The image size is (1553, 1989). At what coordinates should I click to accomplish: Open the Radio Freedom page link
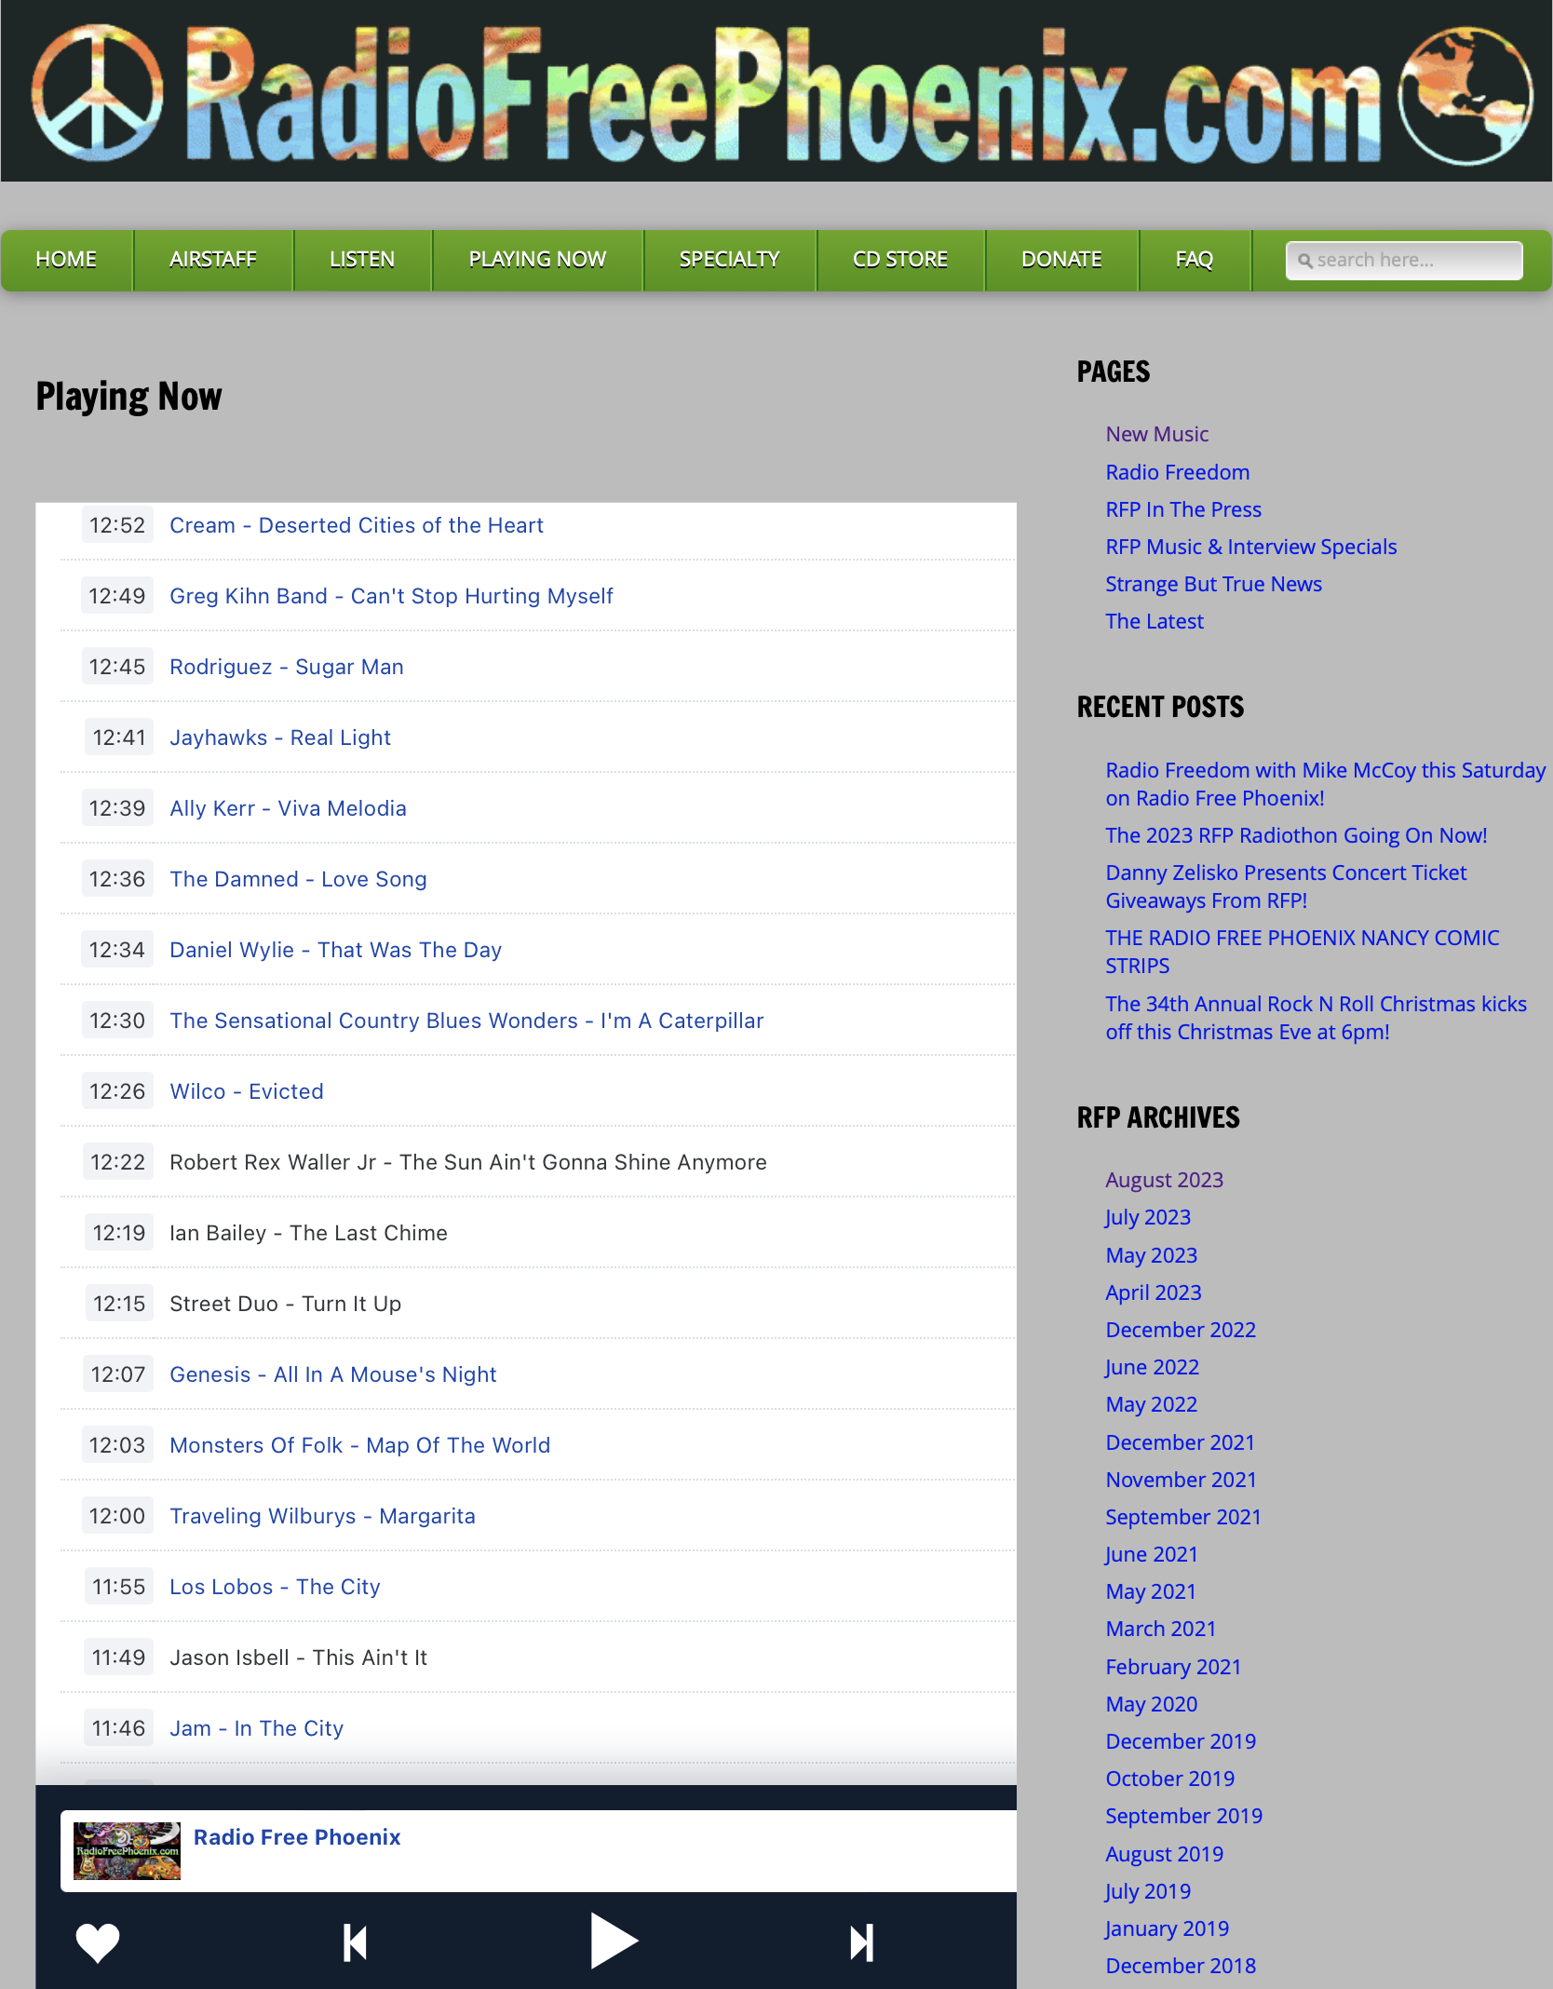click(1178, 472)
